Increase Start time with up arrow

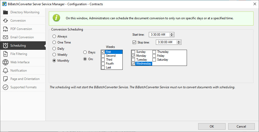172,34
